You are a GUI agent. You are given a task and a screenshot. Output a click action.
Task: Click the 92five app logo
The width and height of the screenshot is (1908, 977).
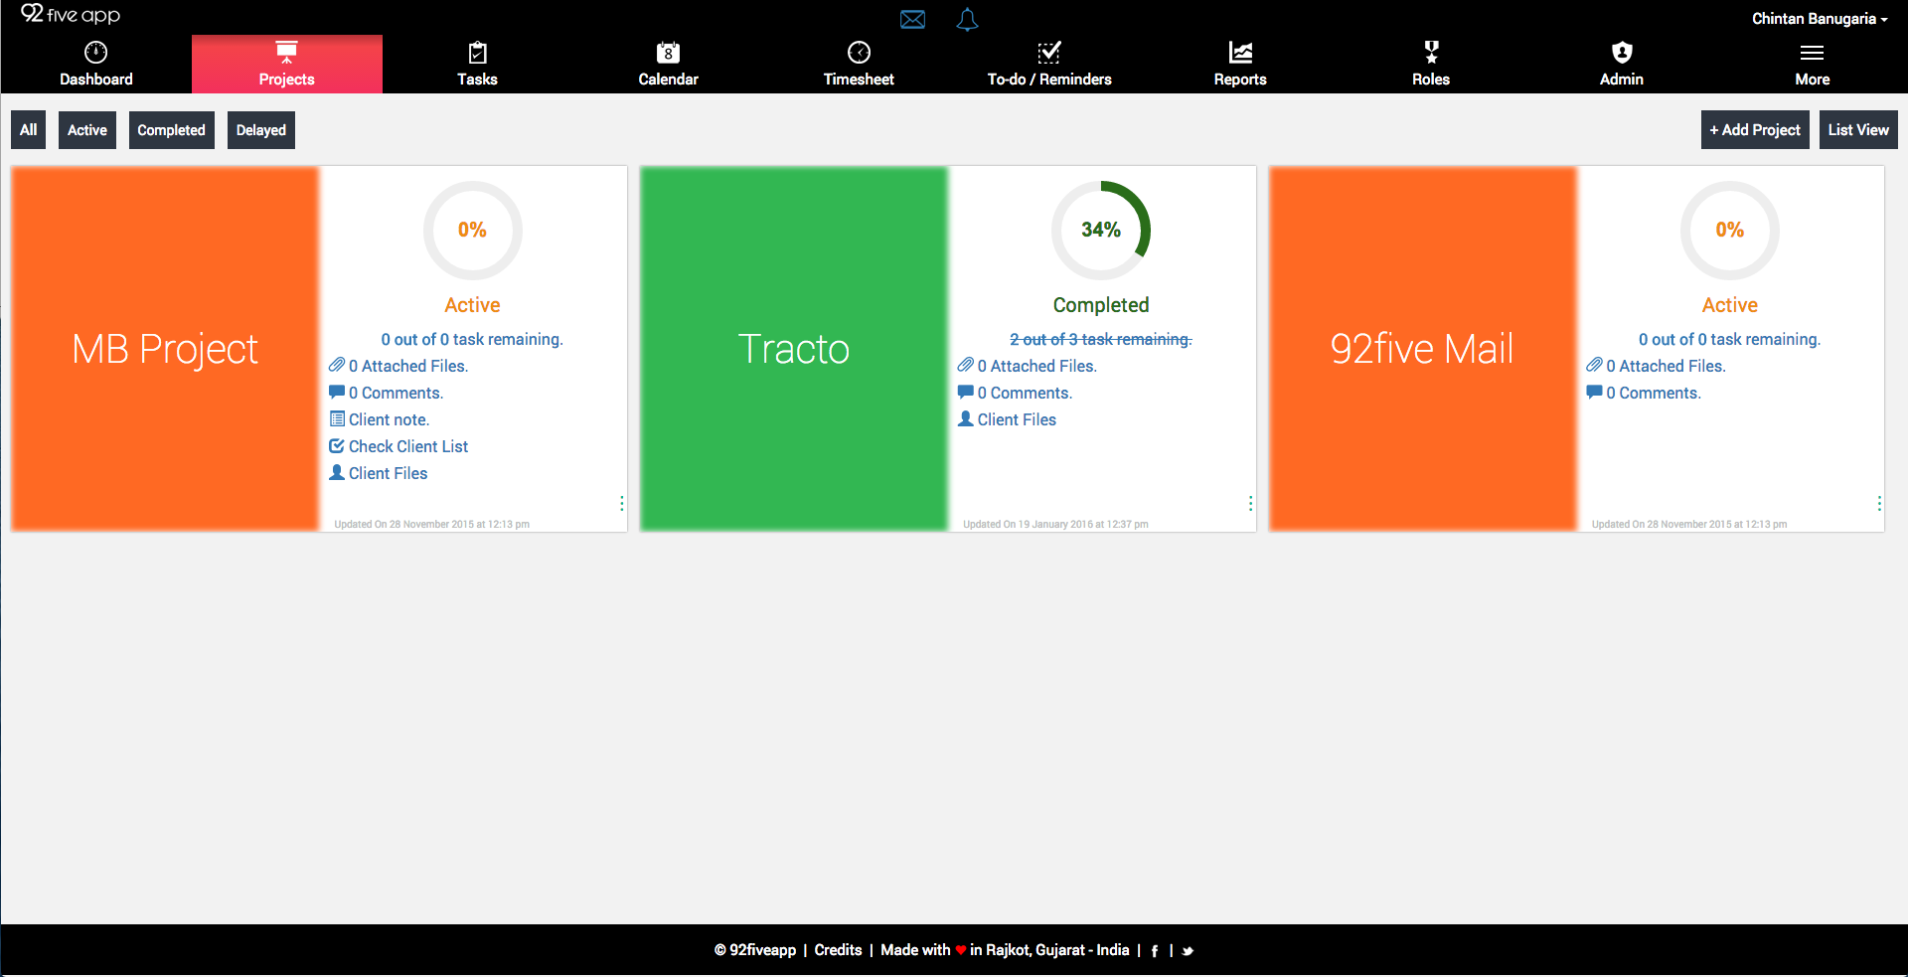71,15
